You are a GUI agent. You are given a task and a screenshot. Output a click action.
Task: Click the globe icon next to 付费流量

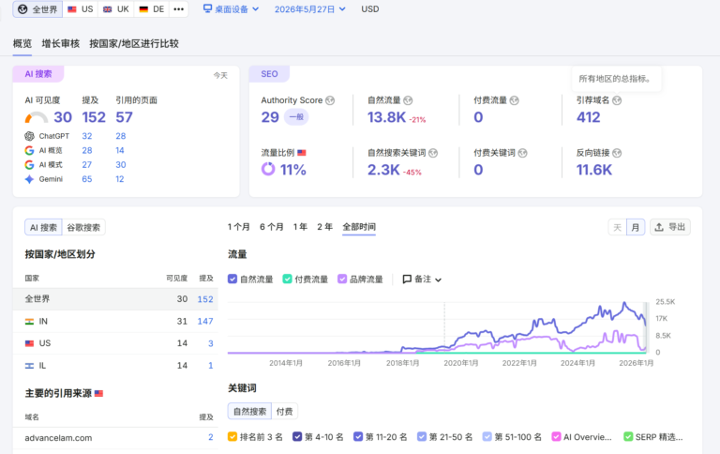pyautogui.click(x=515, y=100)
